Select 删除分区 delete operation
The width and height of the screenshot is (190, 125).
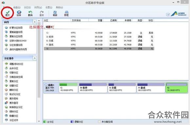[x=11, y=90]
